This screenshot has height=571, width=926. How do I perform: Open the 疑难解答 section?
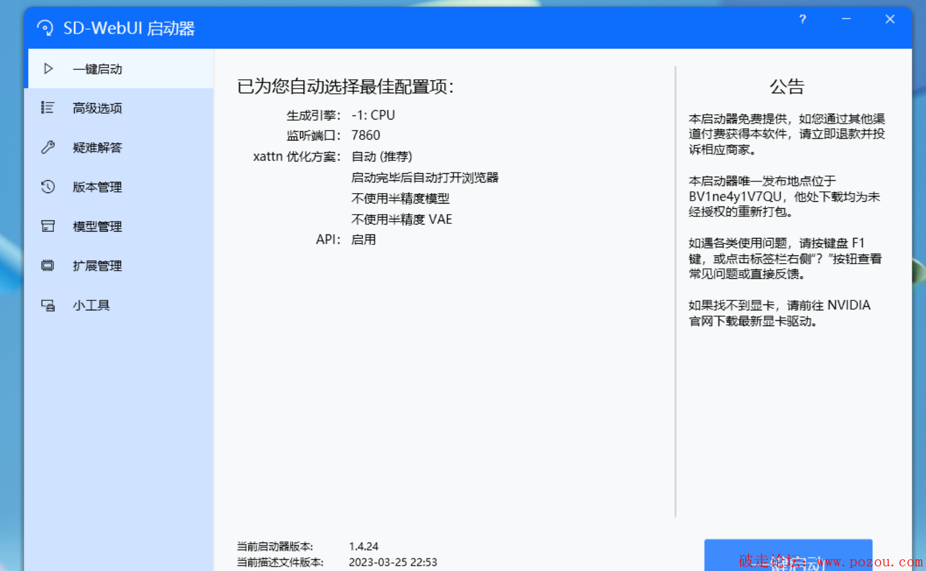tap(97, 148)
